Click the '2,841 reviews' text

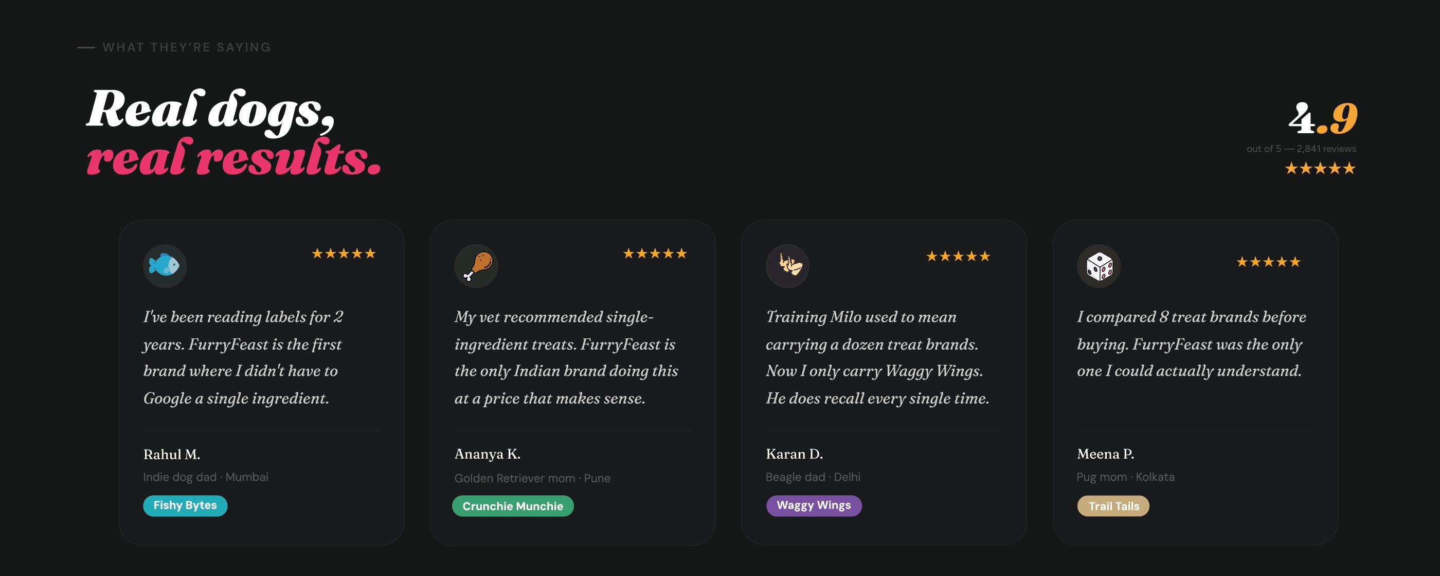1326,149
